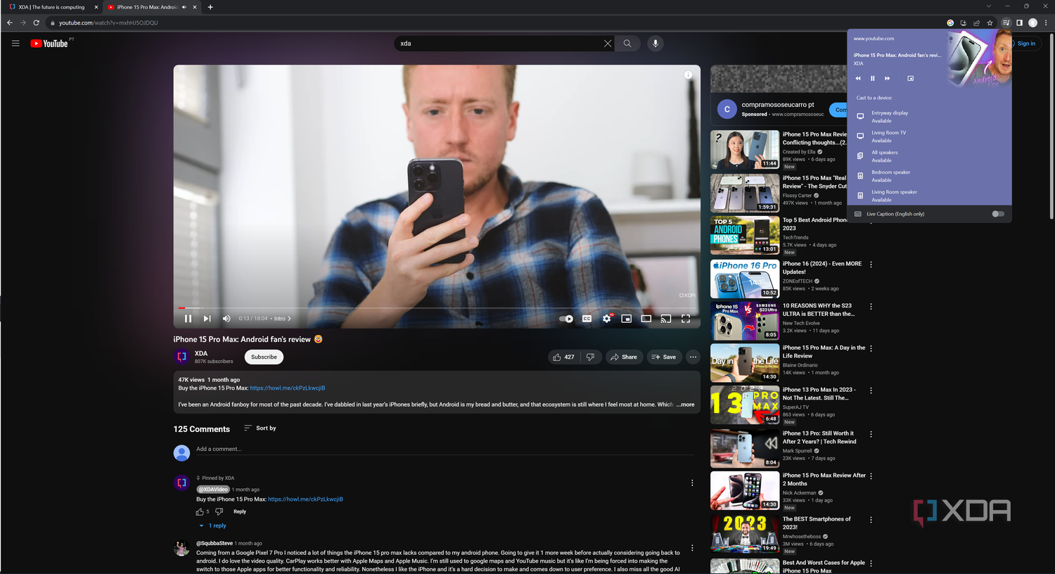Open Chrome three-dot menu

click(1046, 23)
